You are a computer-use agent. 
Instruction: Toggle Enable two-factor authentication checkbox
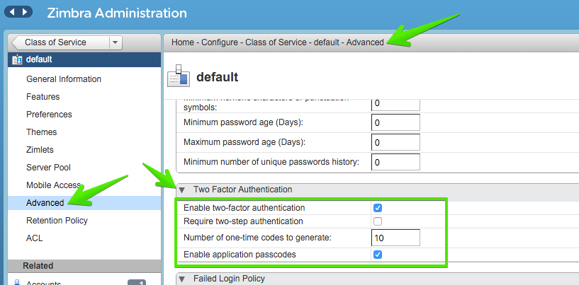coord(378,208)
